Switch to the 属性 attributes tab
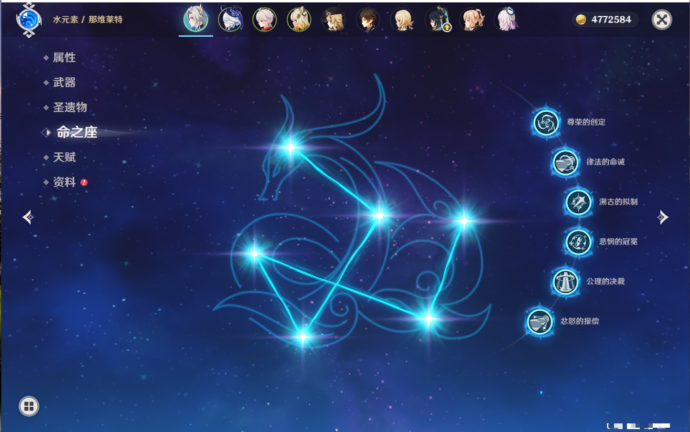 click(x=64, y=58)
